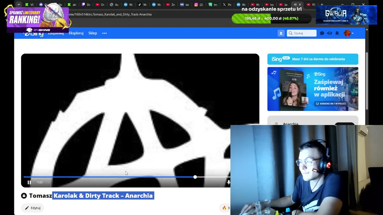The height and width of the screenshot is (215, 383).
Task: Click the Gwalia game advertisement banner
Action: tap(346, 15)
